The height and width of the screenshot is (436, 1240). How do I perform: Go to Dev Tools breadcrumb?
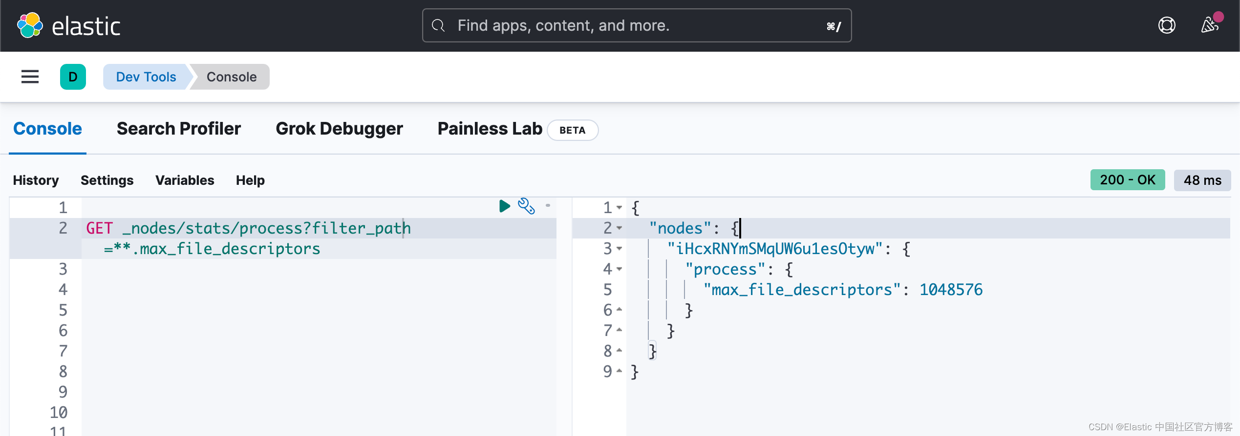click(x=146, y=77)
